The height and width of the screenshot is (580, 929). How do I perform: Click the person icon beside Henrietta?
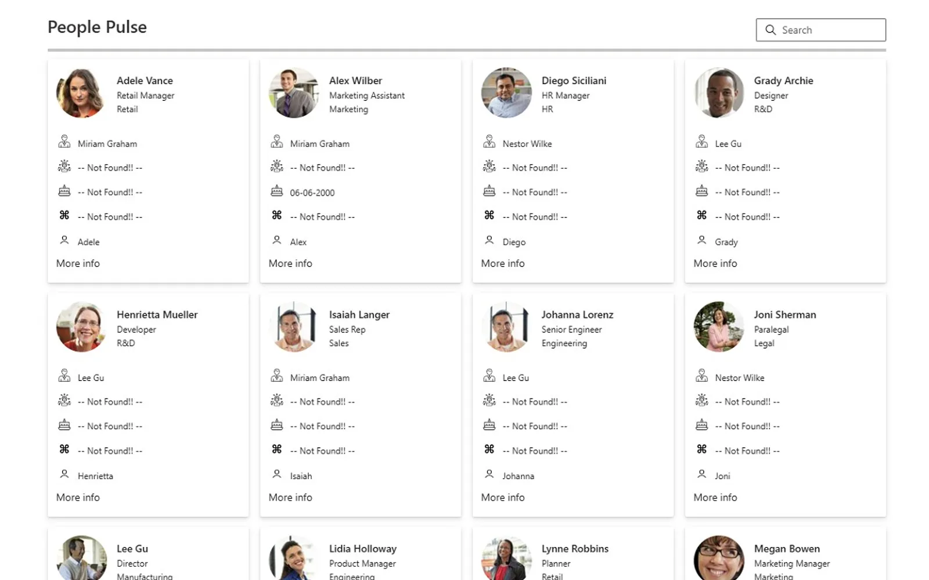pyautogui.click(x=64, y=474)
